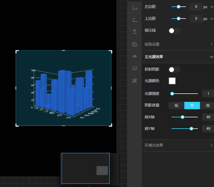Click the 绕Y轴 slider handle
This screenshot has width=214, height=187.
(191, 129)
